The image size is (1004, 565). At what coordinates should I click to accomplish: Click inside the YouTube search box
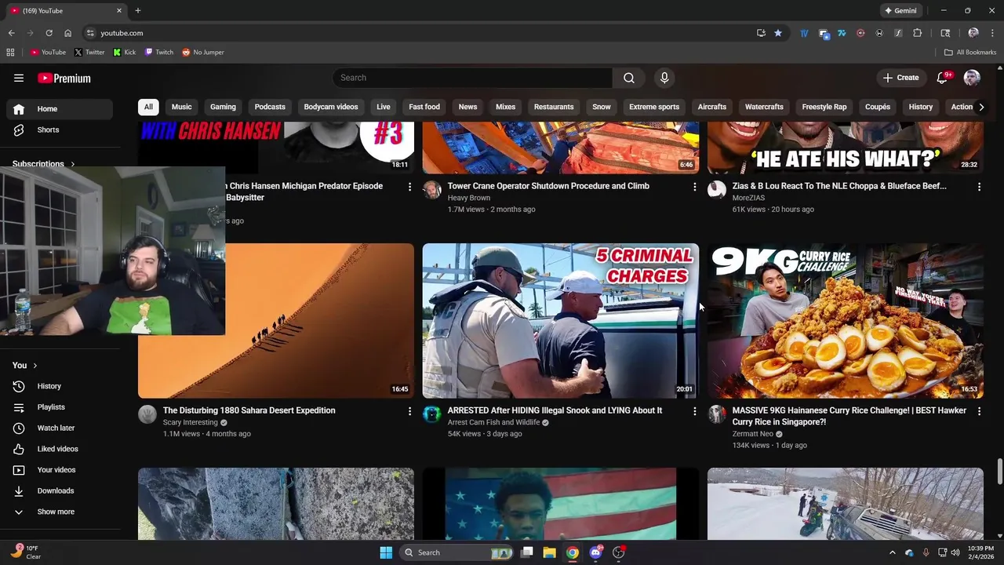click(472, 78)
